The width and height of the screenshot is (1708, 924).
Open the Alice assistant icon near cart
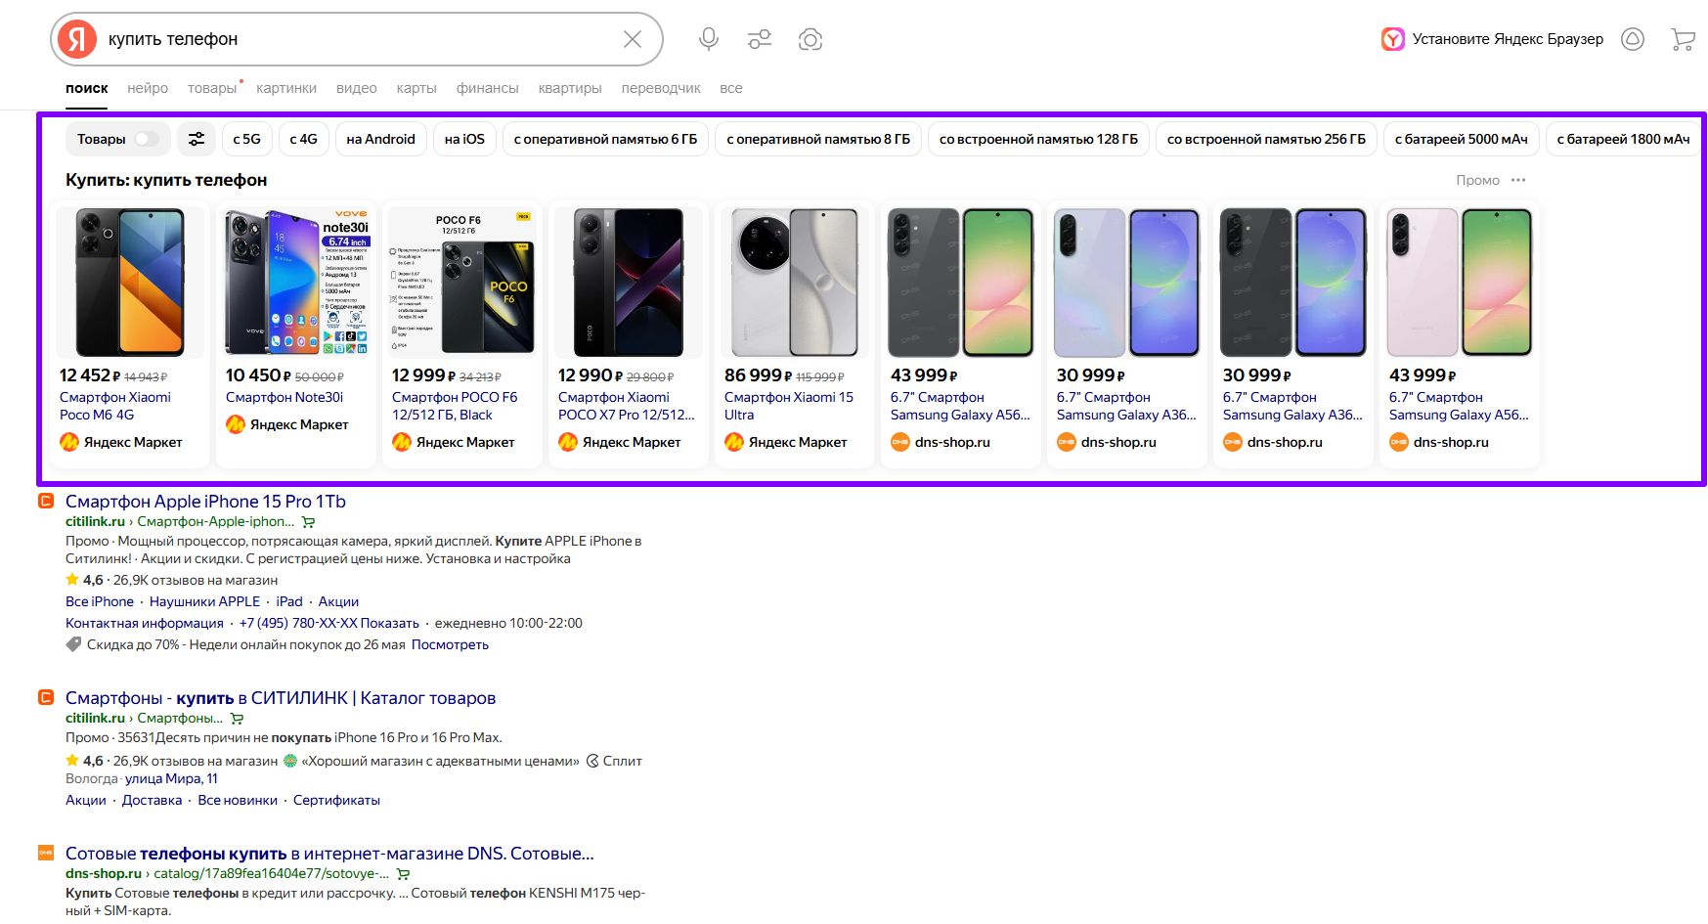tap(1633, 39)
